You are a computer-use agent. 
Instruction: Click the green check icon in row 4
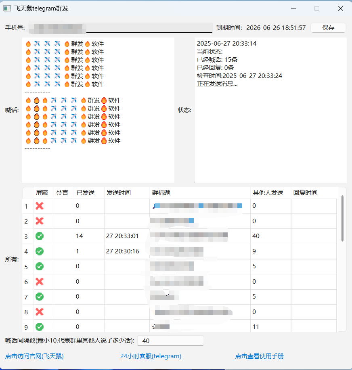(40, 251)
